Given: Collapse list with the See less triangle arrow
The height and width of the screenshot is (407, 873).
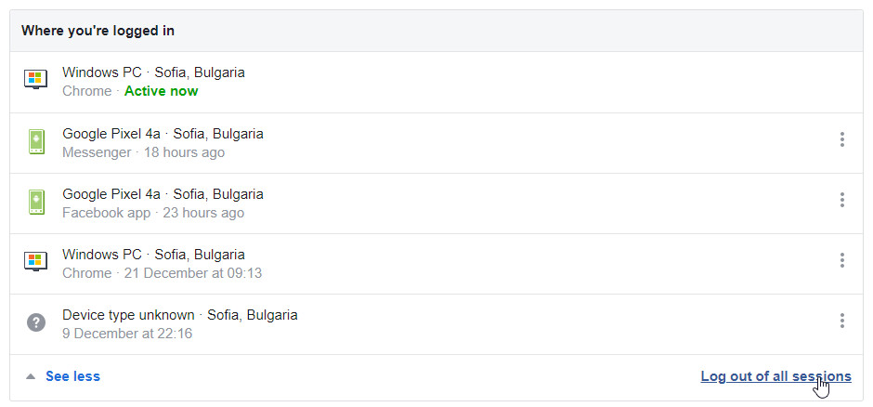Looking at the screenshot, I should [31, 377].
